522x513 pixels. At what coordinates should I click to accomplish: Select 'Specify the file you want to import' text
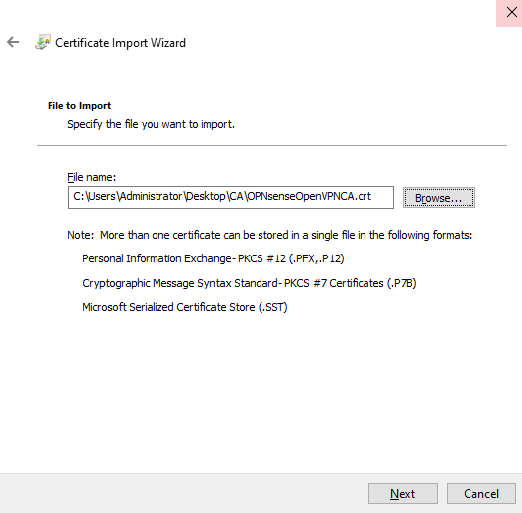tap(151, 124)
